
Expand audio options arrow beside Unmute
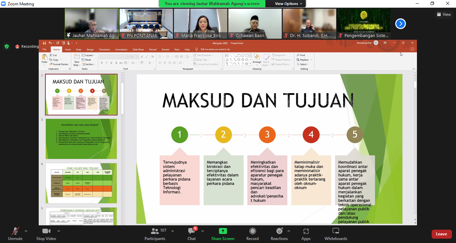click(26, 231)
